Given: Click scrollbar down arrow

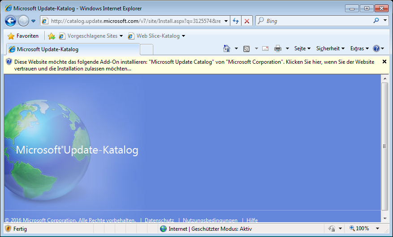Looking at the screenshot, I should [x=385, y=219].
